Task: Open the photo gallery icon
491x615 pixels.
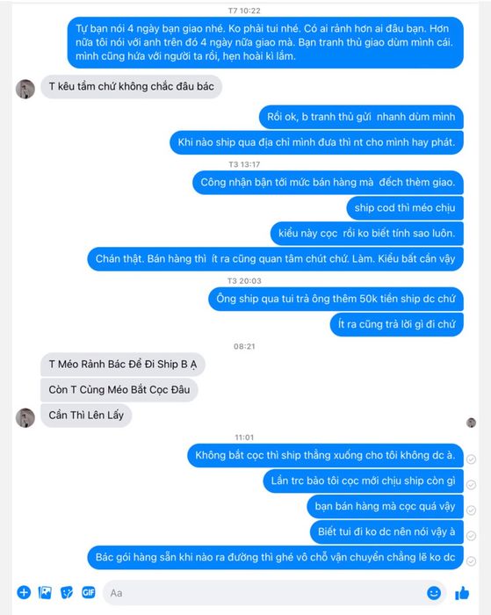Action: (x=45, y=592)
